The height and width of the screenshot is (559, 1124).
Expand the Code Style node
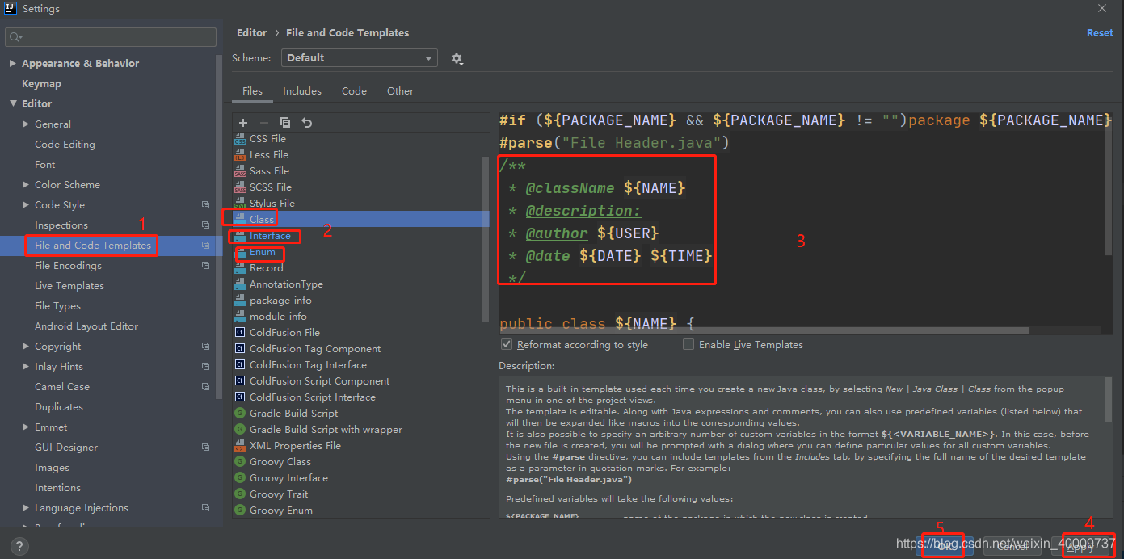(x=26, y=205)
